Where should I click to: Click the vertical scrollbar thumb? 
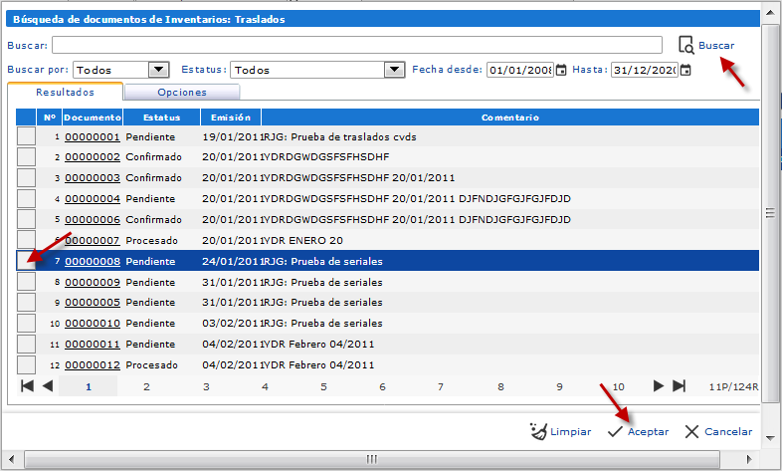pos(770,213)
